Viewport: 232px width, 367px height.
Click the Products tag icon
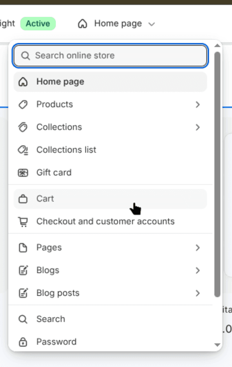tap(23, 105)
